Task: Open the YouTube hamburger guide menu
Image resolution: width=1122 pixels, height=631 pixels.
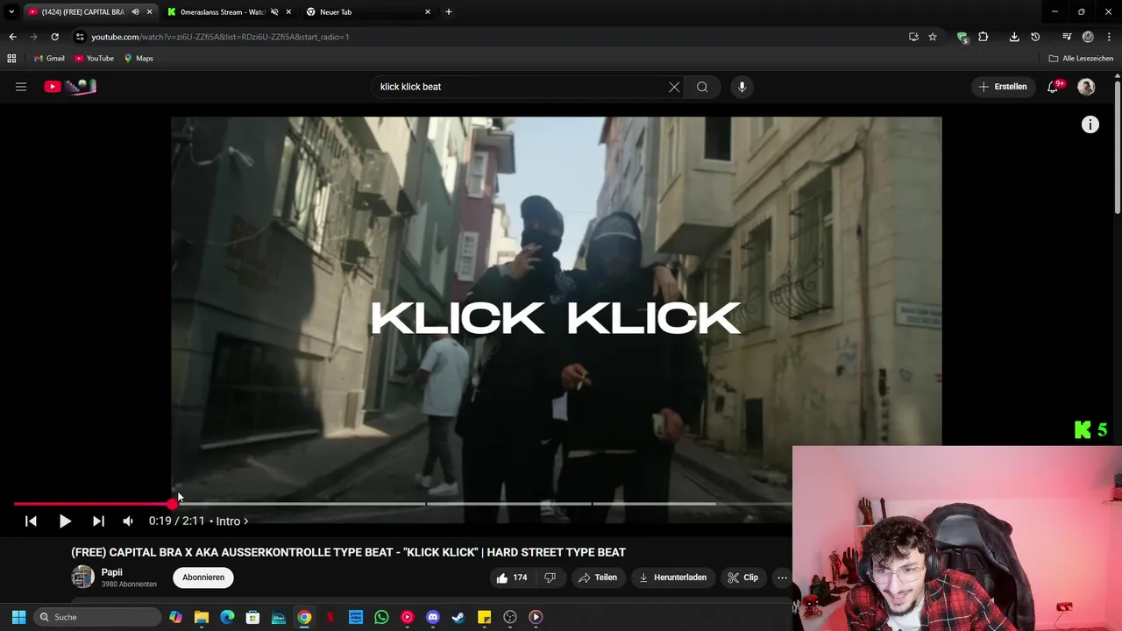Action: click(21, 87)
